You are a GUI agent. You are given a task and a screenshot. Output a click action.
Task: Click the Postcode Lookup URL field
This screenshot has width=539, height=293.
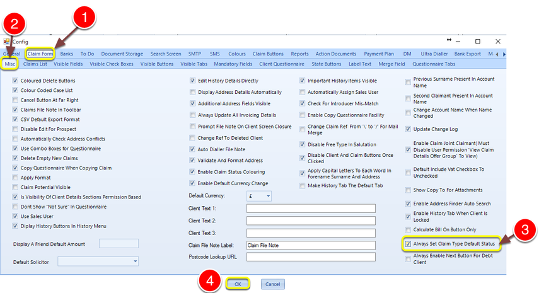pyautogui.click(x=311, y=257)
